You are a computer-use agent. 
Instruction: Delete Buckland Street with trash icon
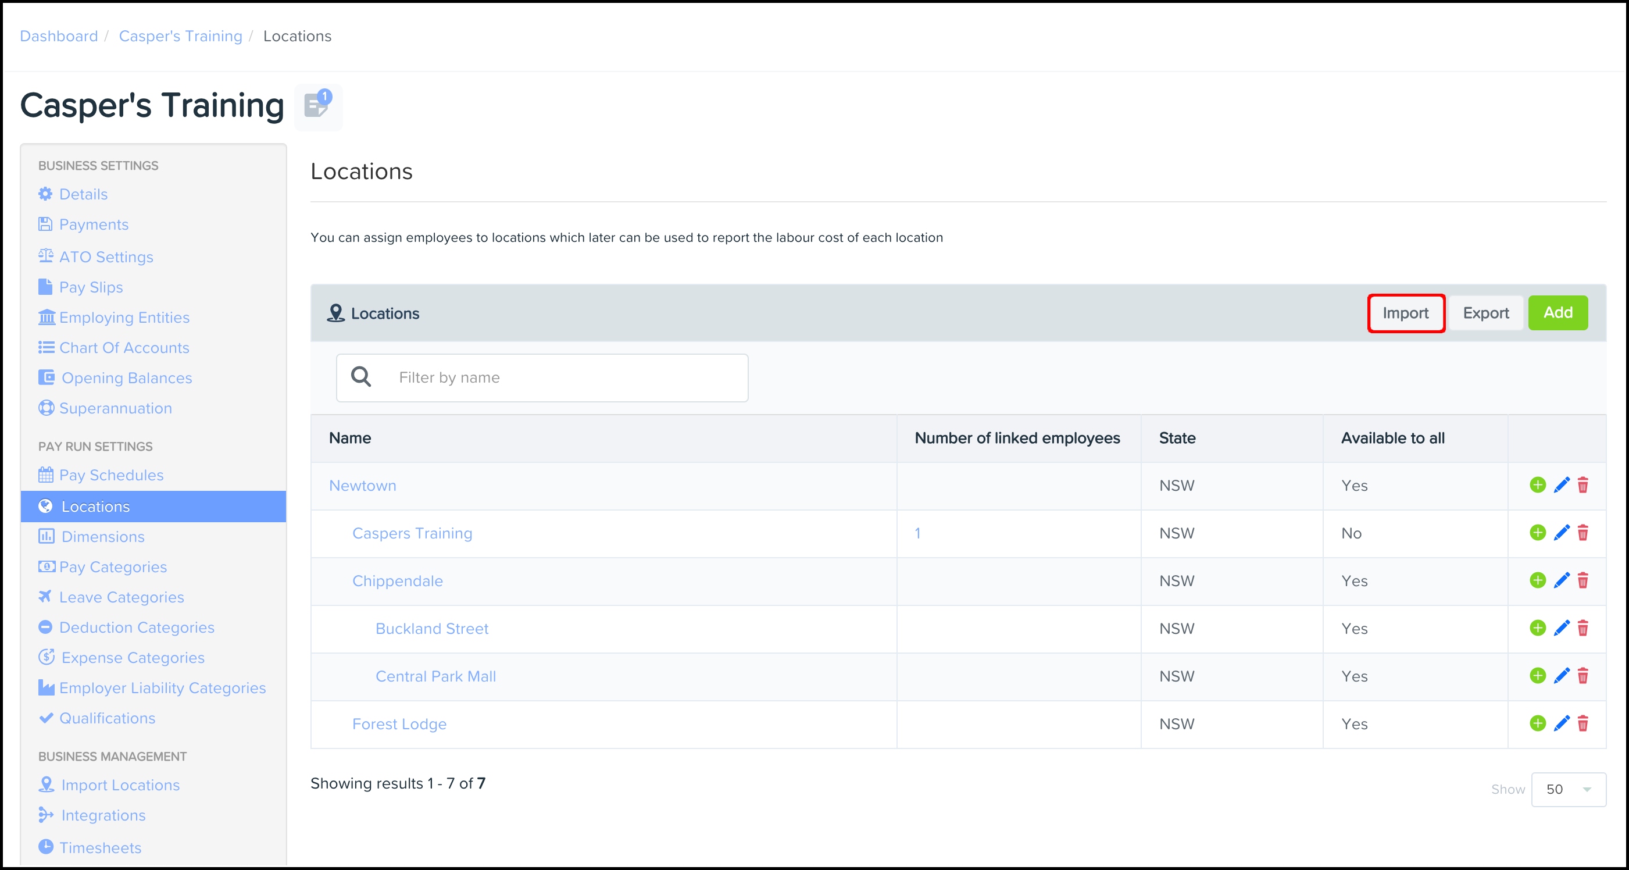(1583, 628)
